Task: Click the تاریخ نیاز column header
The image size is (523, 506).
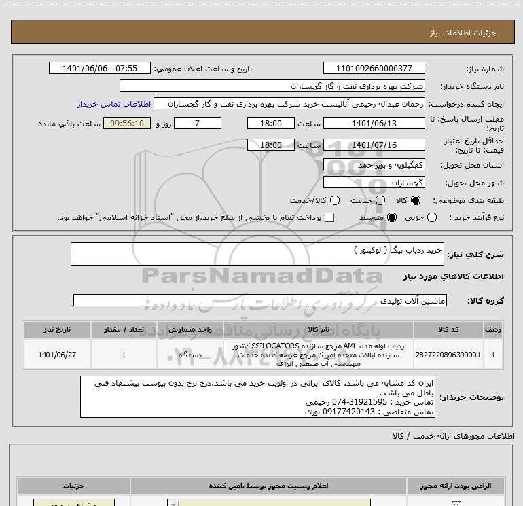Action: coord(57,329)
